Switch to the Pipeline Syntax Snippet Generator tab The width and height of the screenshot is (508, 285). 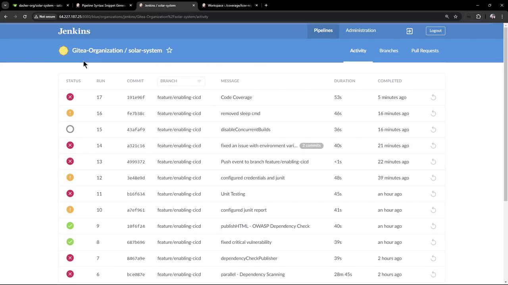[104, 6]
